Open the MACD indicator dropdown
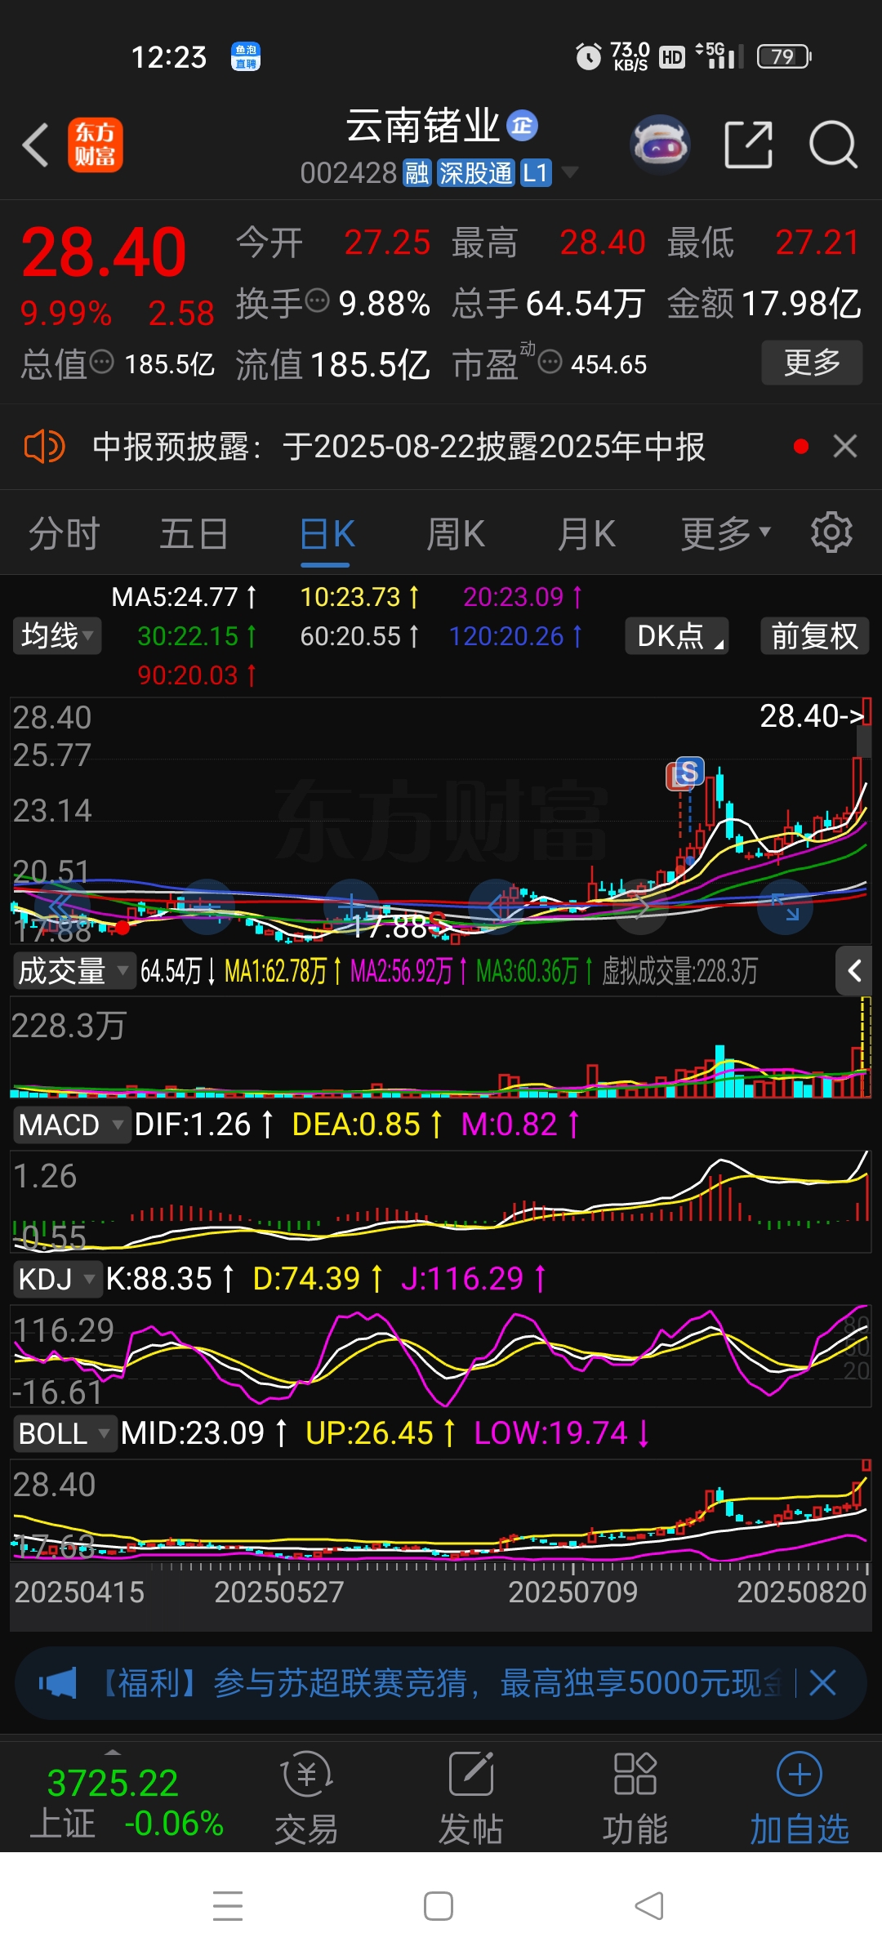Image resolution: width=882 pixels, height=1960 pixels. (x=71, y=1125)
